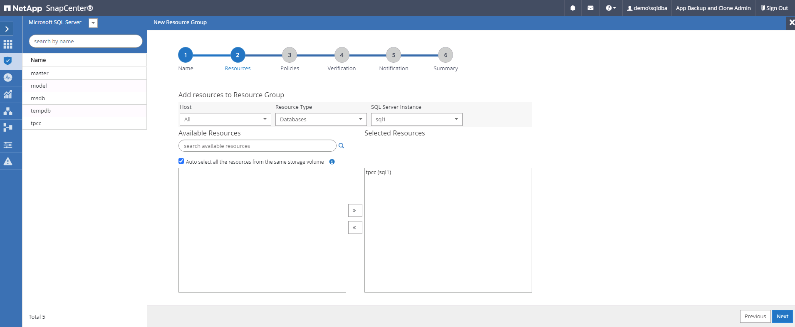Image resolution: width=795 pixels, height=327 pixels.
Task: Open the notifications bell icon
Action: tap(573, 8)
